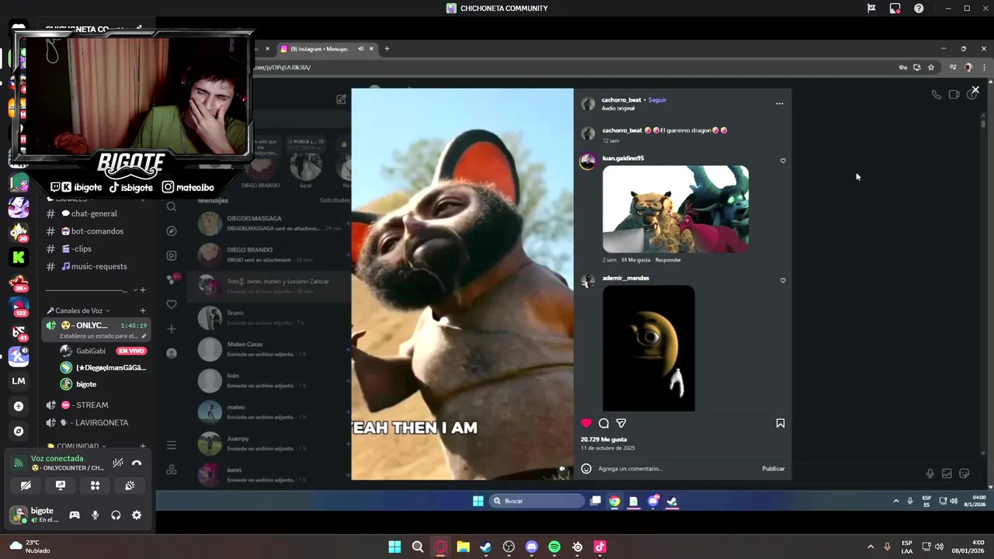Toggle the Discord camera button
This screenshot has width=994, height=559.
(26, 486)
